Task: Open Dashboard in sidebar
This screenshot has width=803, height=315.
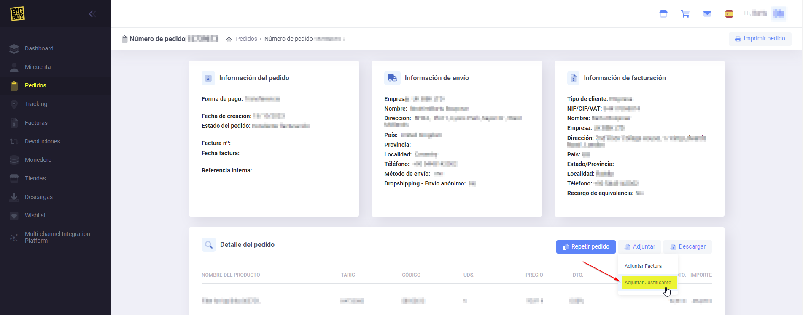Action: point(39,48)
